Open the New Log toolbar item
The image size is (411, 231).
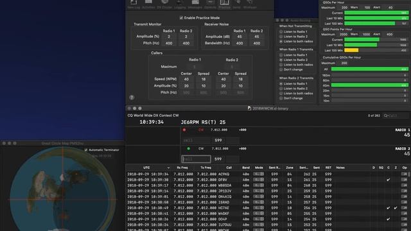134,4
